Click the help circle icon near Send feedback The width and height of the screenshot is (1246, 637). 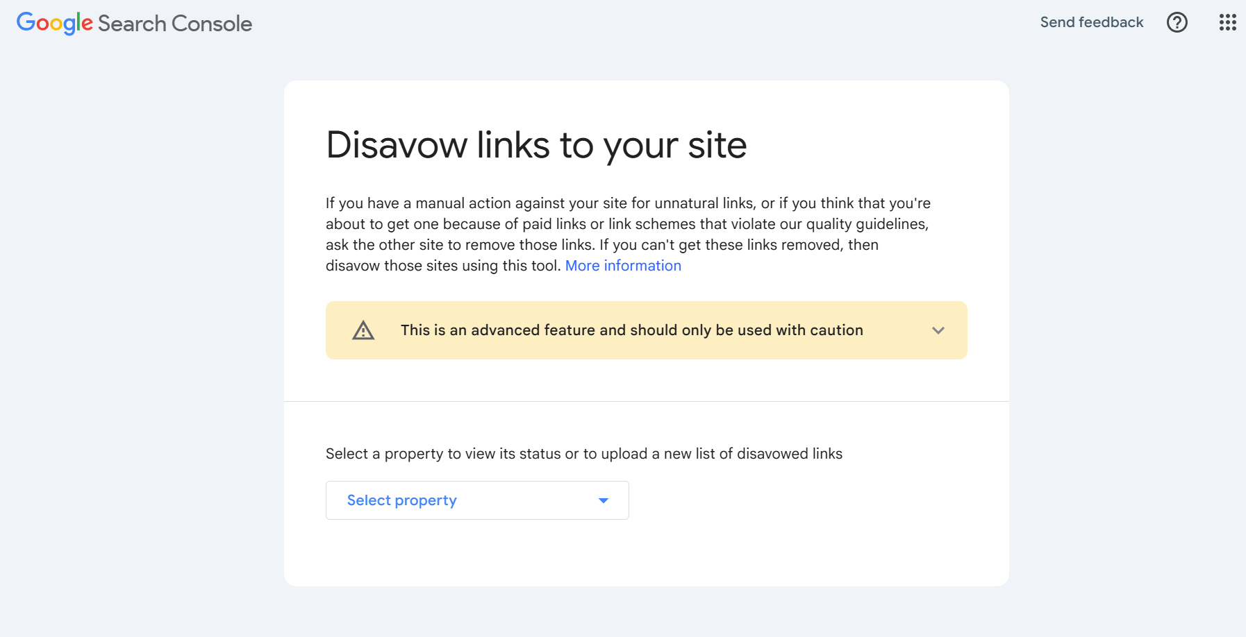tap(1177, 22)
